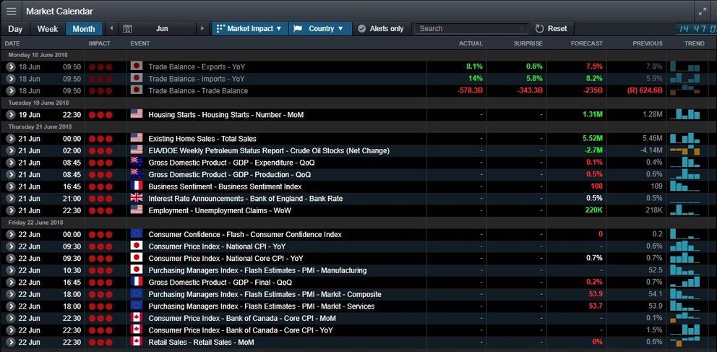Image resolution: width=717 pixels, height=352 pixels.
Task: Open the hamburger menu beside Market Calendar
Action: [12, 12]
